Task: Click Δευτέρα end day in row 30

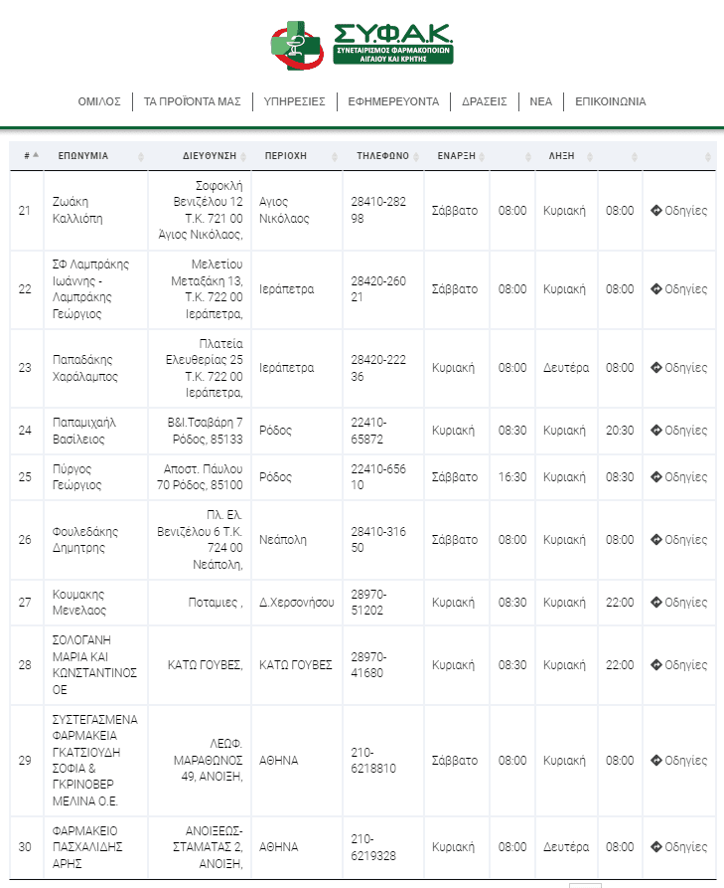Action: (566, 847)
